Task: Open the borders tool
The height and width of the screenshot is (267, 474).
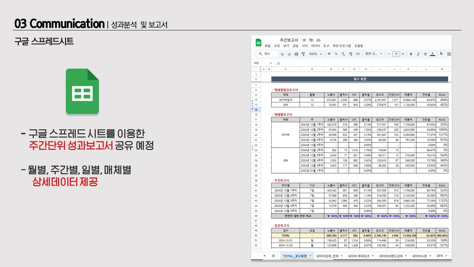Action: pos(449,54)
